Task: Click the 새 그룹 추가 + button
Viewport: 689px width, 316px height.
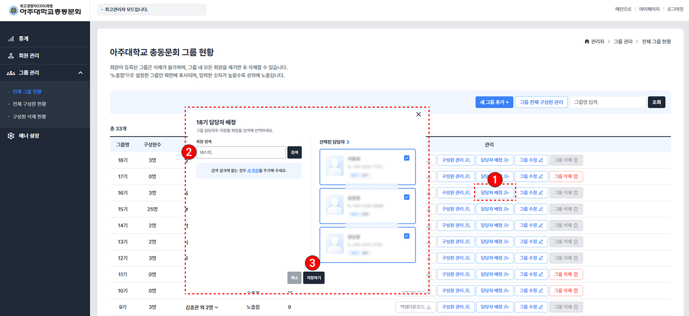Action: click(494, 102)
